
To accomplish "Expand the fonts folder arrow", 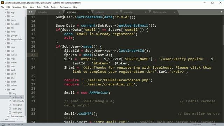I will (5, 32).
